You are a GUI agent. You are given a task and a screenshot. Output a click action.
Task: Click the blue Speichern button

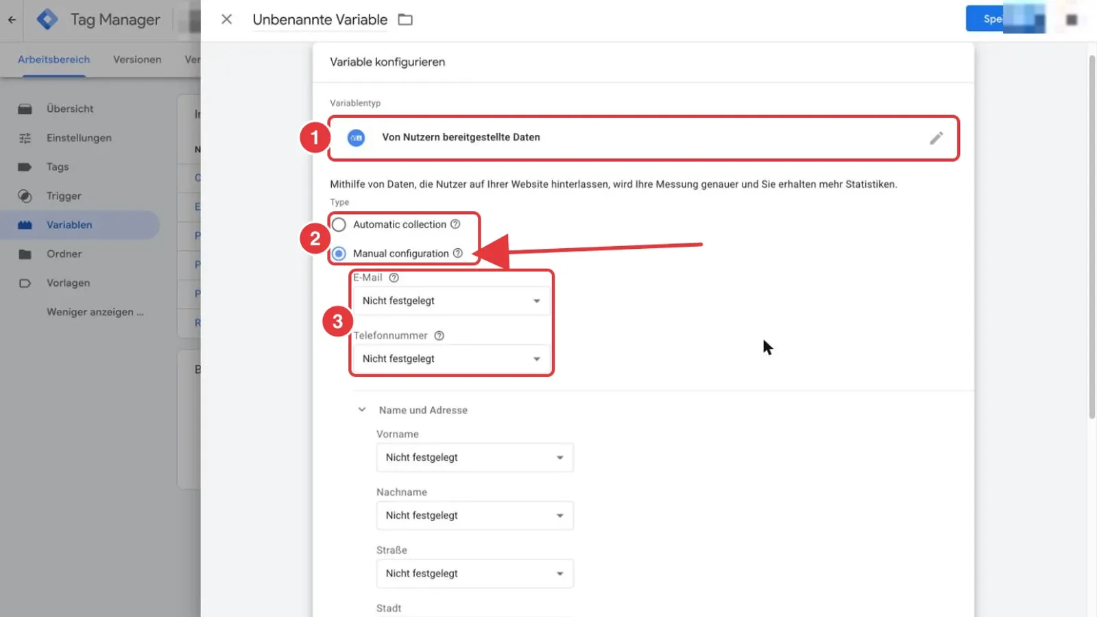coord(1005,19)
